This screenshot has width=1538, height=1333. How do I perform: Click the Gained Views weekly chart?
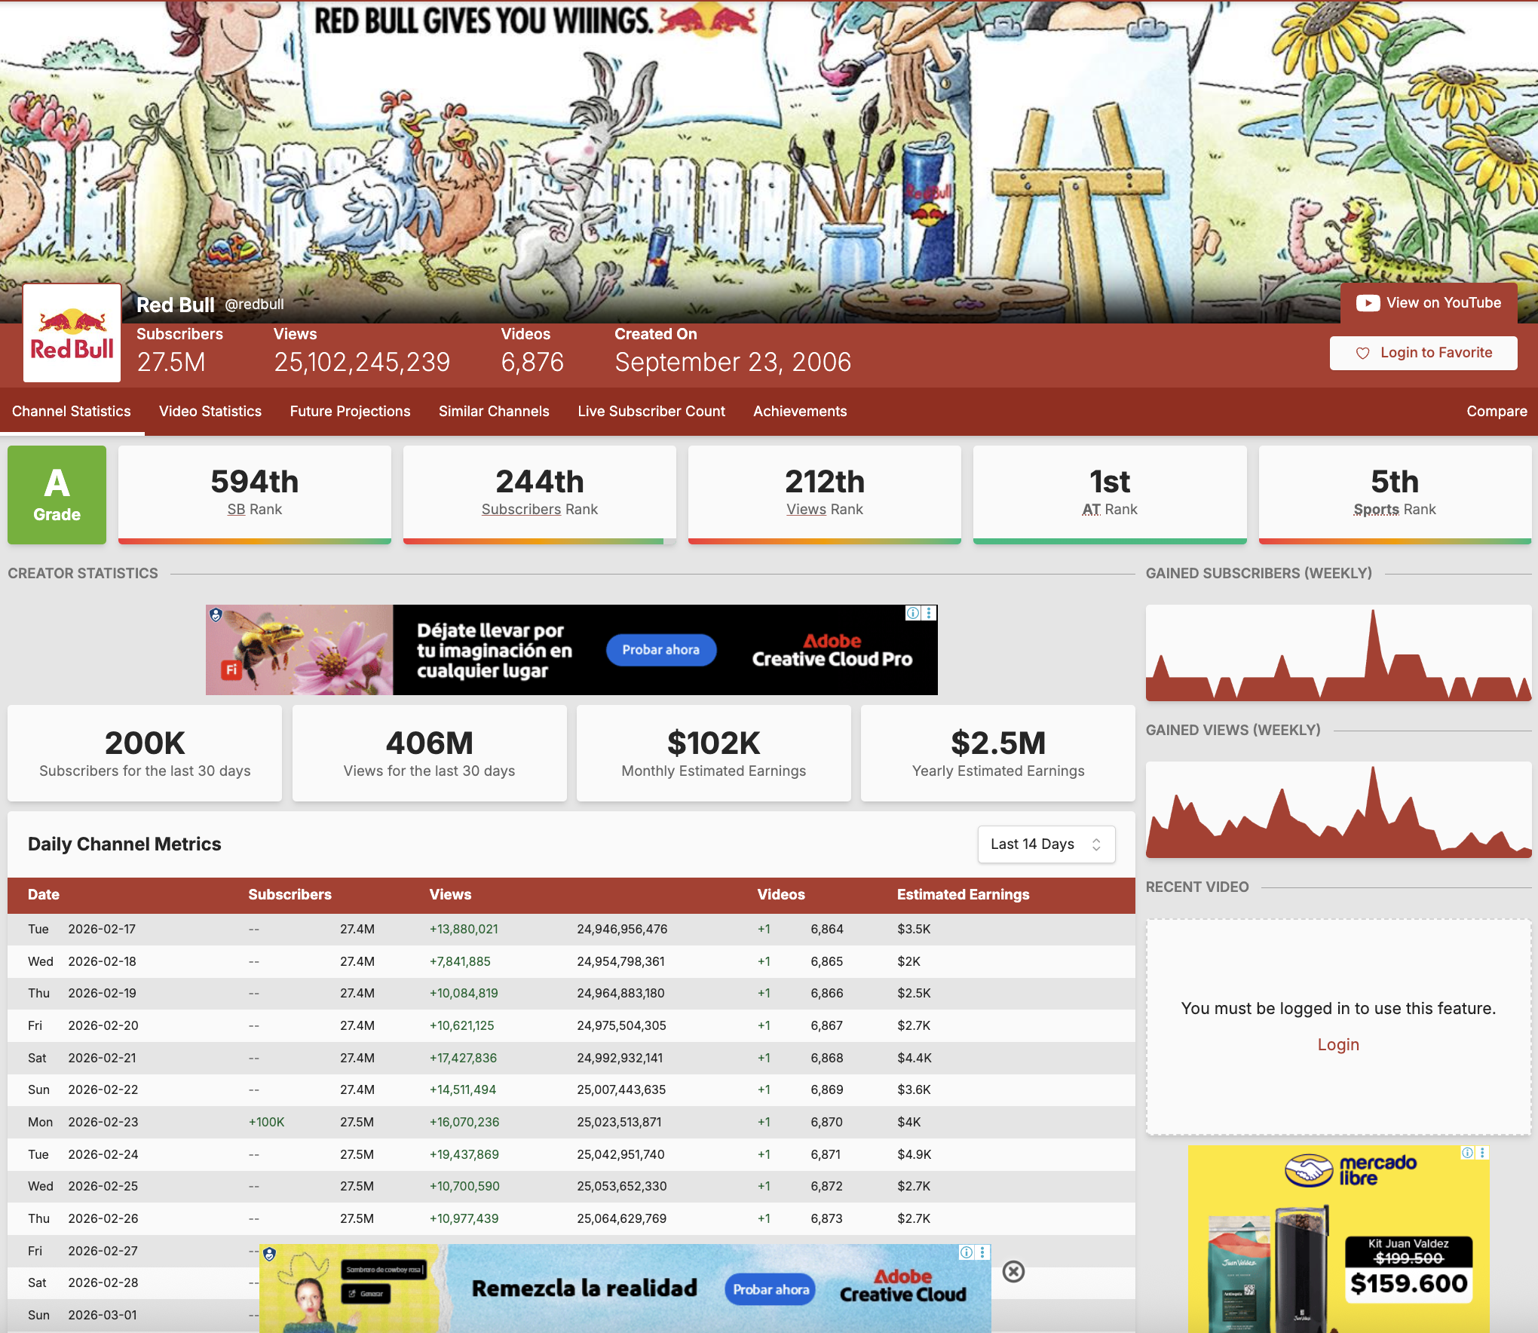pyautogui.click(x=1338, y=810)
